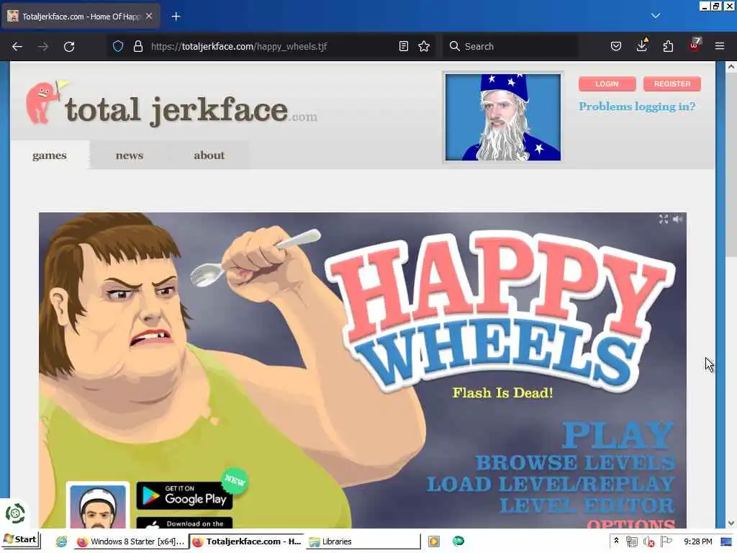
Task: Bookmark this page with the star icon
Action: (x=424, y=46)
